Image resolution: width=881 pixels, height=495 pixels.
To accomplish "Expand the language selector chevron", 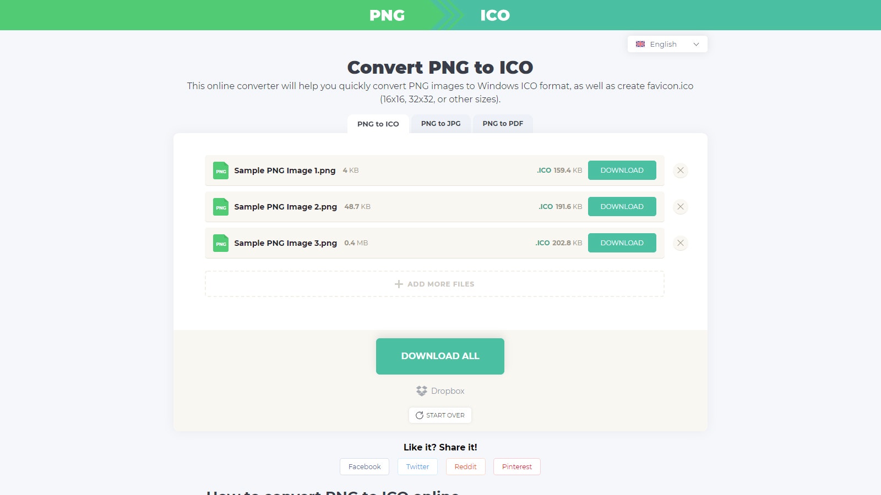I will [695, 44].
